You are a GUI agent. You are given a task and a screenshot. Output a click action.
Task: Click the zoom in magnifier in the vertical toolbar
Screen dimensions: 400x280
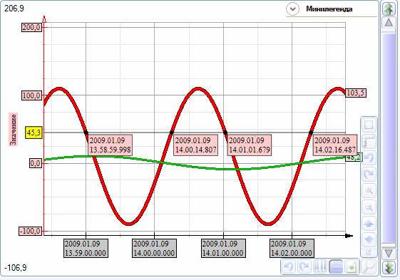(x=369, y=190)
